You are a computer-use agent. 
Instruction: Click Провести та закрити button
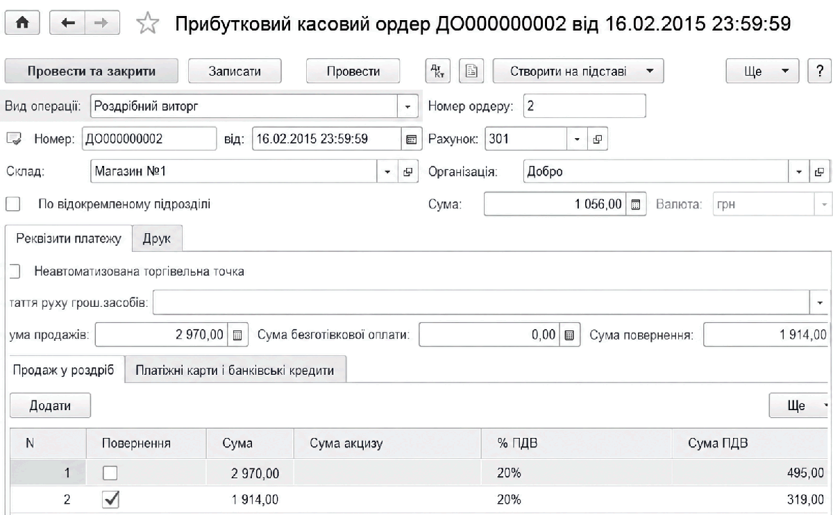point(92,71)
